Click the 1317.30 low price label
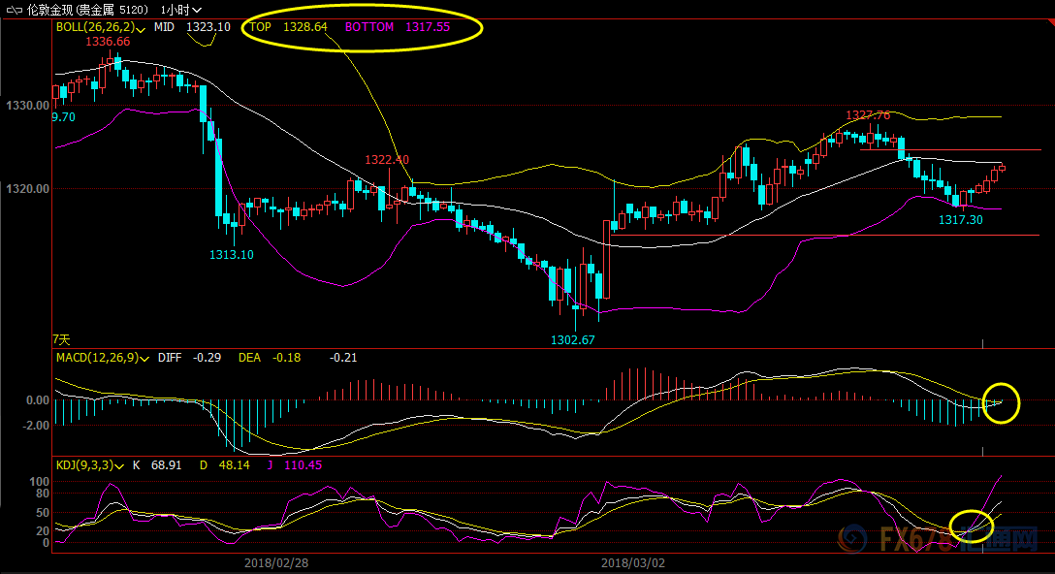Viewport: 1055px width, 574px height. [961, 219]
